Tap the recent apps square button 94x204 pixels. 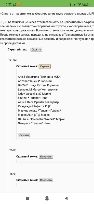click(28, 198)
